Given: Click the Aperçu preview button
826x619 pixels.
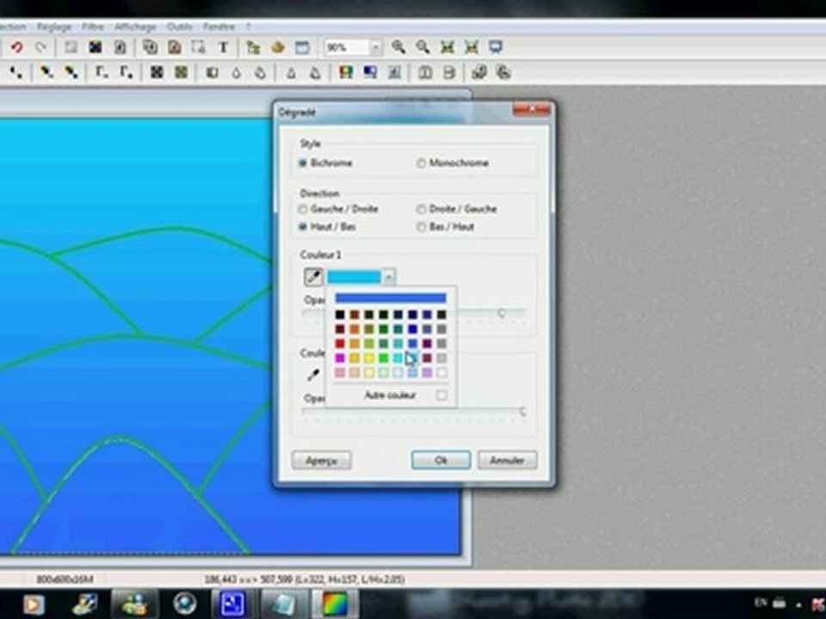Looking at the screenshot, I should (x=321, y=461).
